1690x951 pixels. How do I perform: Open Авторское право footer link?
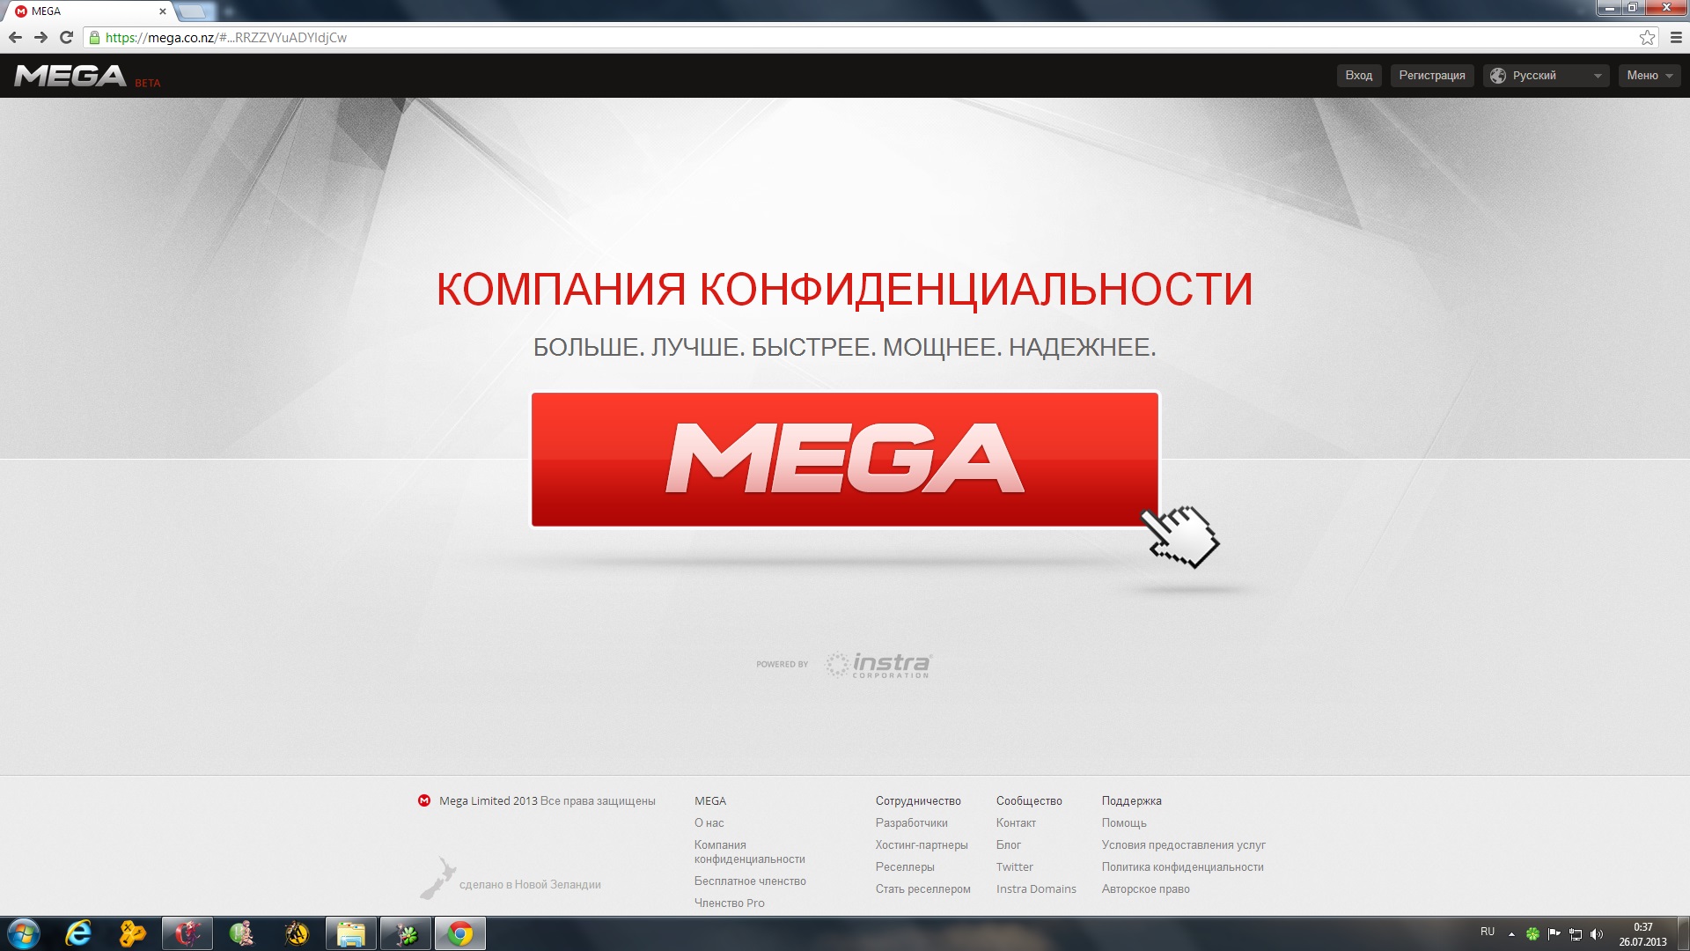tap(1146, 889)
